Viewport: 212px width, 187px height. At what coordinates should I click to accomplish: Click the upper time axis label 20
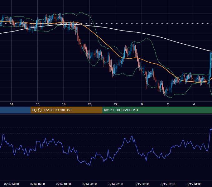coord(90,104)
